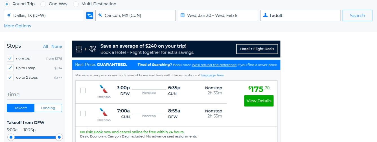Screen dimensions: 377x142
Task: Open the Wed, Jan 30 – Wed, Feb 6 date picker
Action: coord(218,15)
